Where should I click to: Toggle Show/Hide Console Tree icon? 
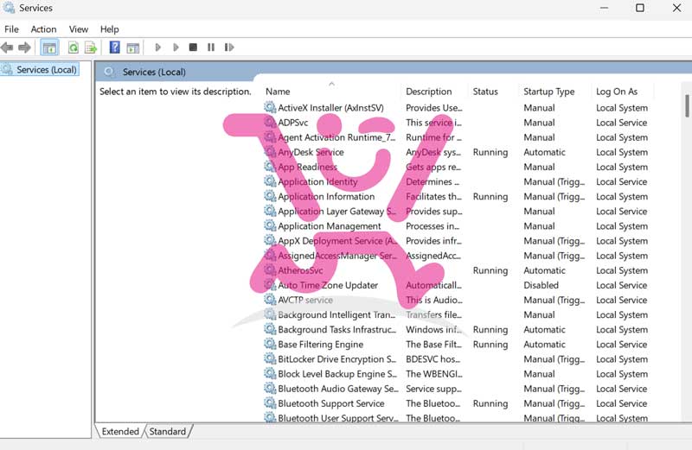tap(49, 48)
